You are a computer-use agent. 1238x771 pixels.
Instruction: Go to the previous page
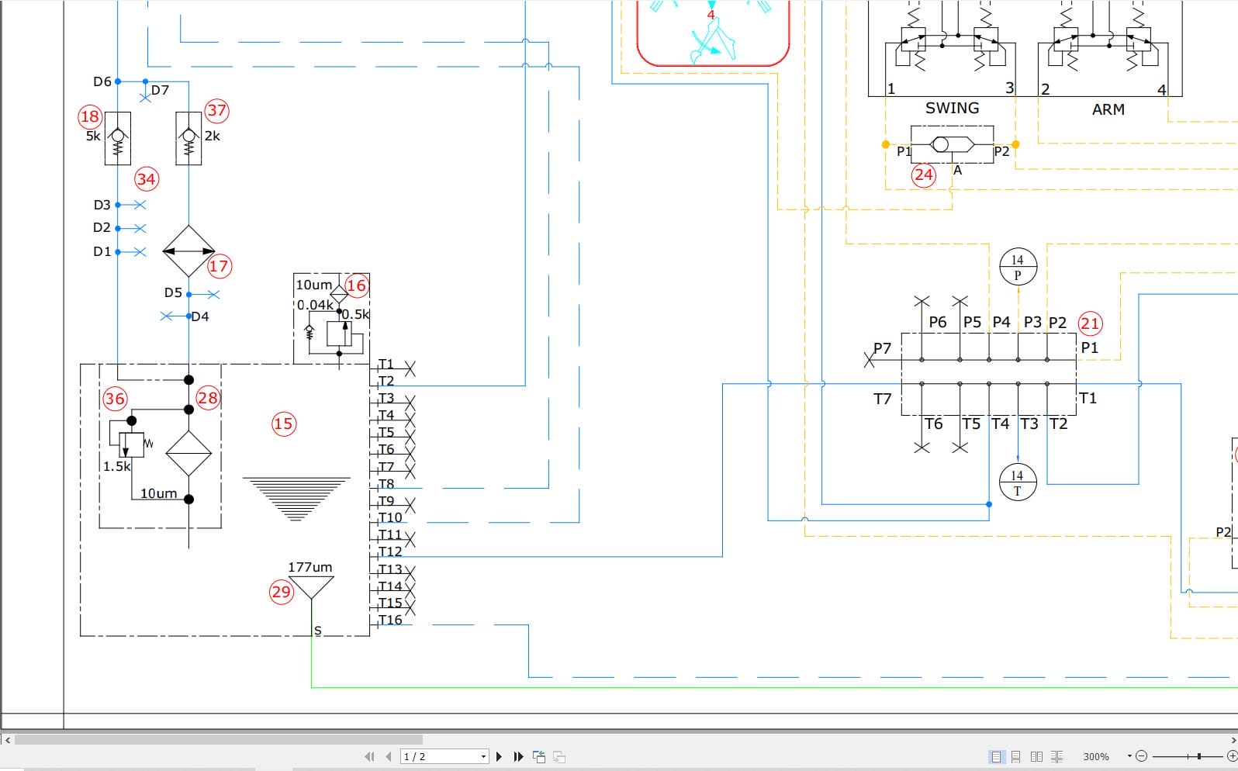coord(389,756)
